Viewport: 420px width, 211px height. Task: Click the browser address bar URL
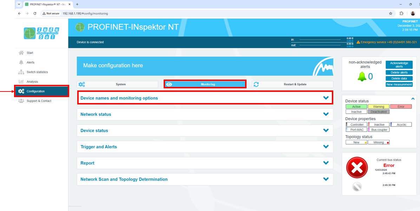pos(85,13)
